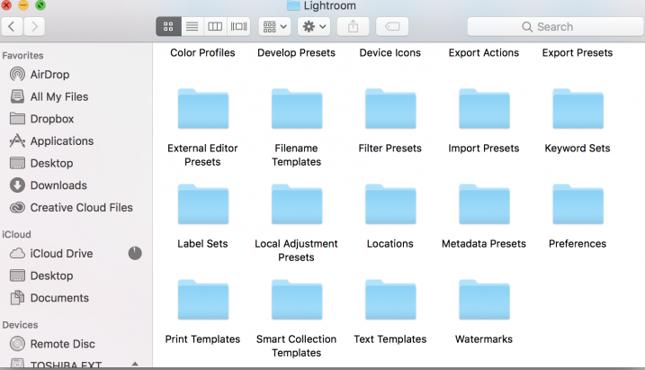Select the Text Templates folder

(x=390, y=300)
